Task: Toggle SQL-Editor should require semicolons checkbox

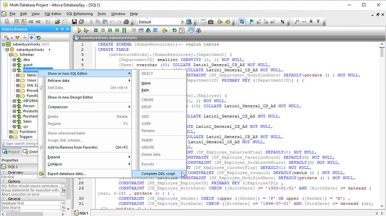Action: pyautogui.click(x=63, y=186)
